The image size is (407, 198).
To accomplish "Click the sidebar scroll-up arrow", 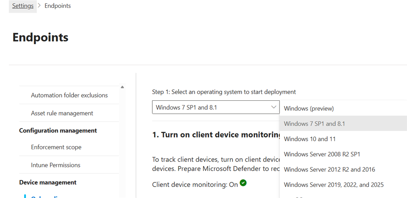I will click(122, 87).
